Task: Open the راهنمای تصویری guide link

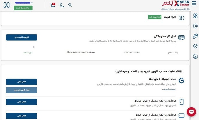Action: pos(169,89)
